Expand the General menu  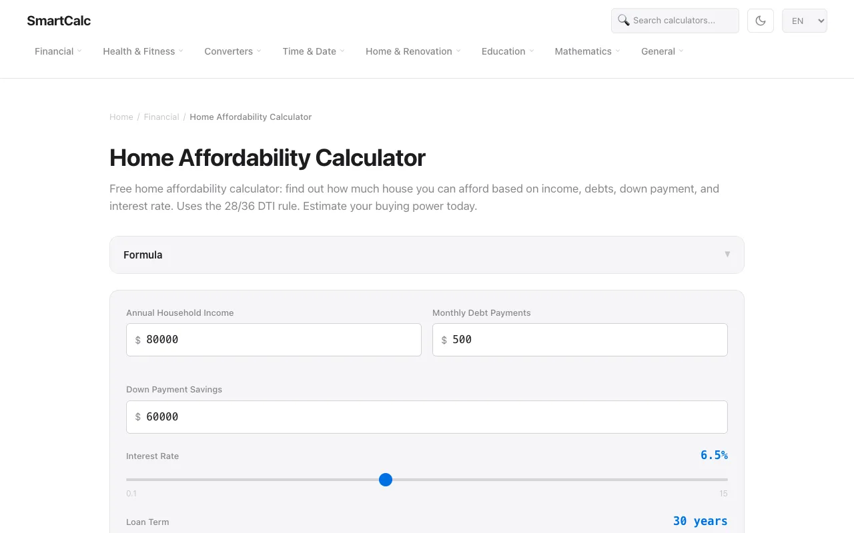coord(663,51)
